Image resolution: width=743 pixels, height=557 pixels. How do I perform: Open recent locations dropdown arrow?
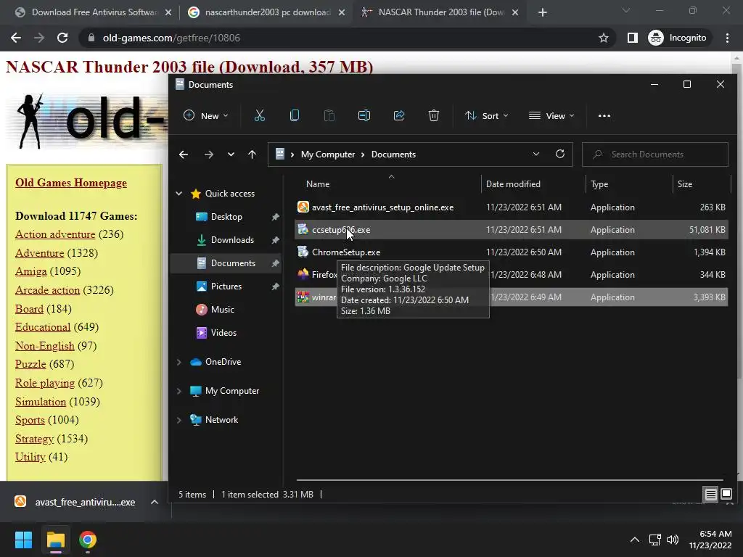[231, 154]
